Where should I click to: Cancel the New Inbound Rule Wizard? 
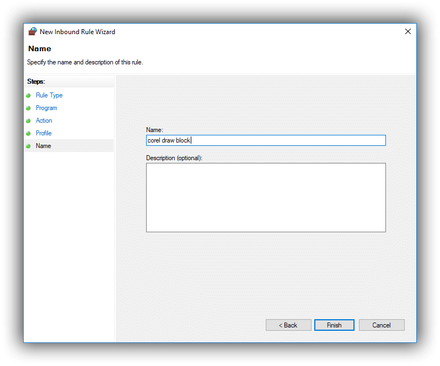pyautogui.click(x=382, y=325)
